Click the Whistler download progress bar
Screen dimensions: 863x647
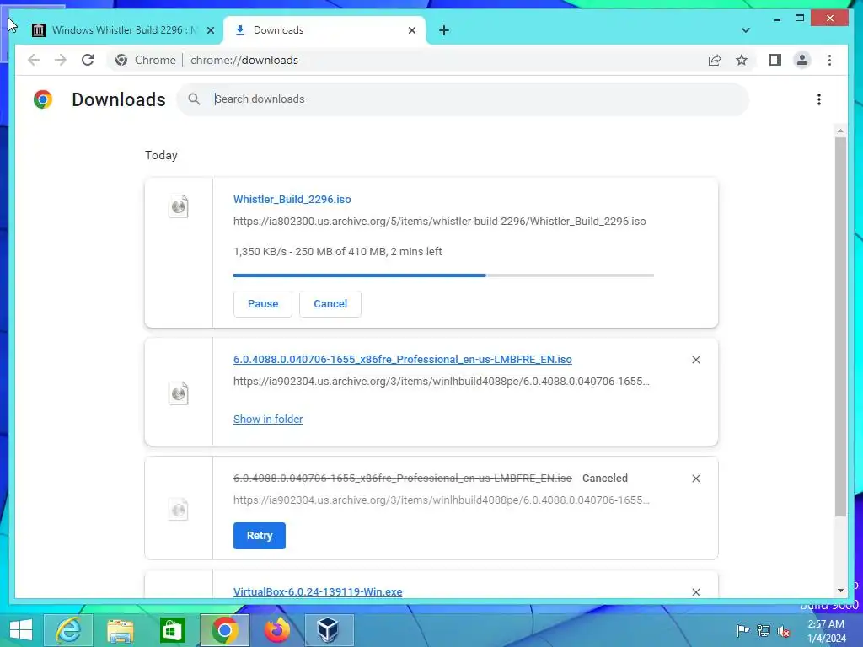[443, 275]
